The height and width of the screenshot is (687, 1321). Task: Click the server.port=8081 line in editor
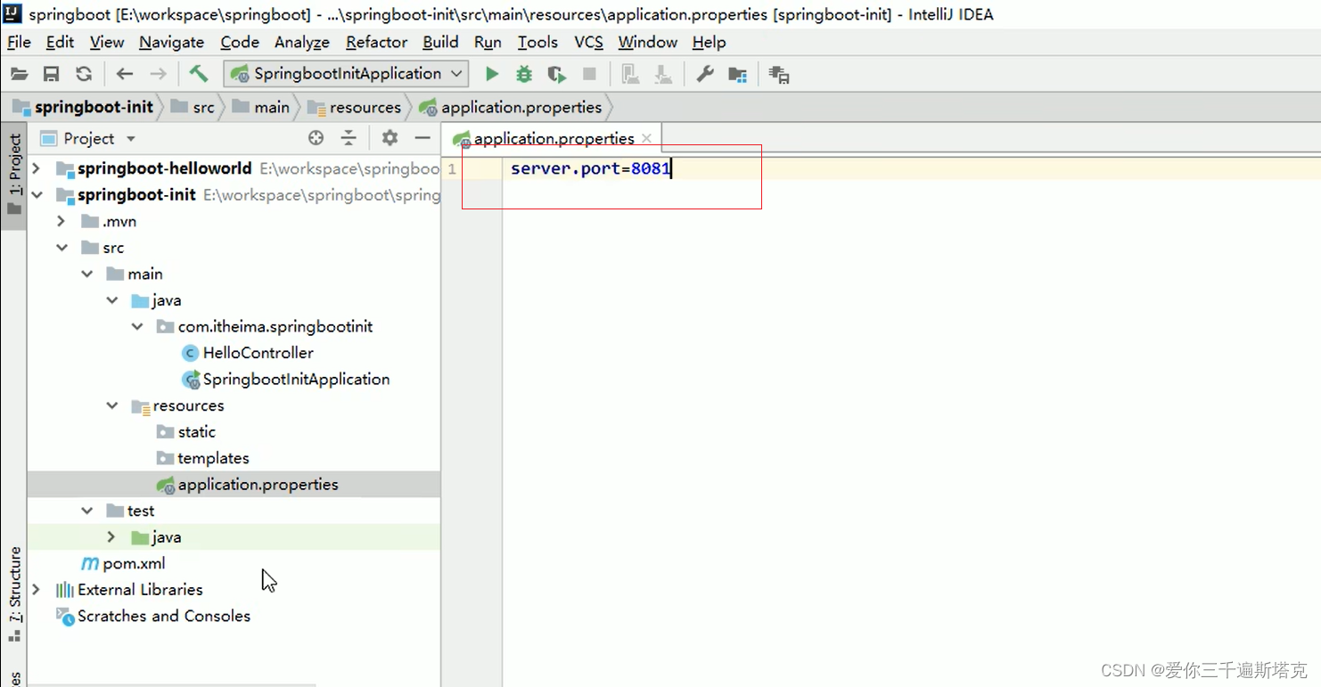[x=590, y=168]
